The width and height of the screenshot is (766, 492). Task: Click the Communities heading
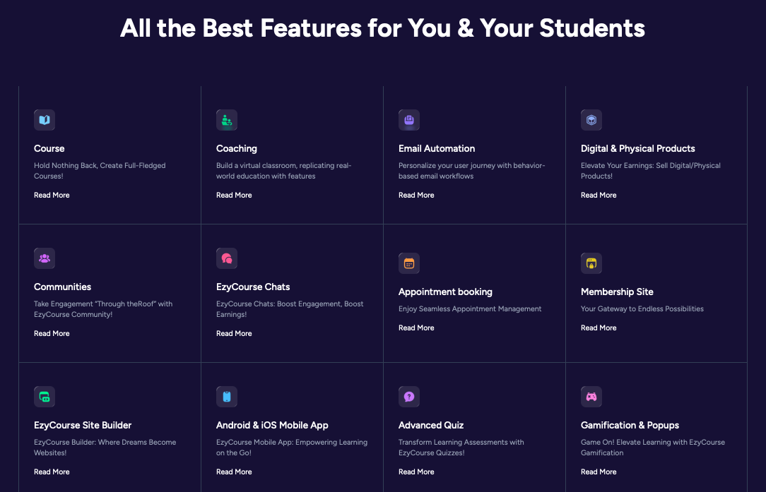click(62, 287)
